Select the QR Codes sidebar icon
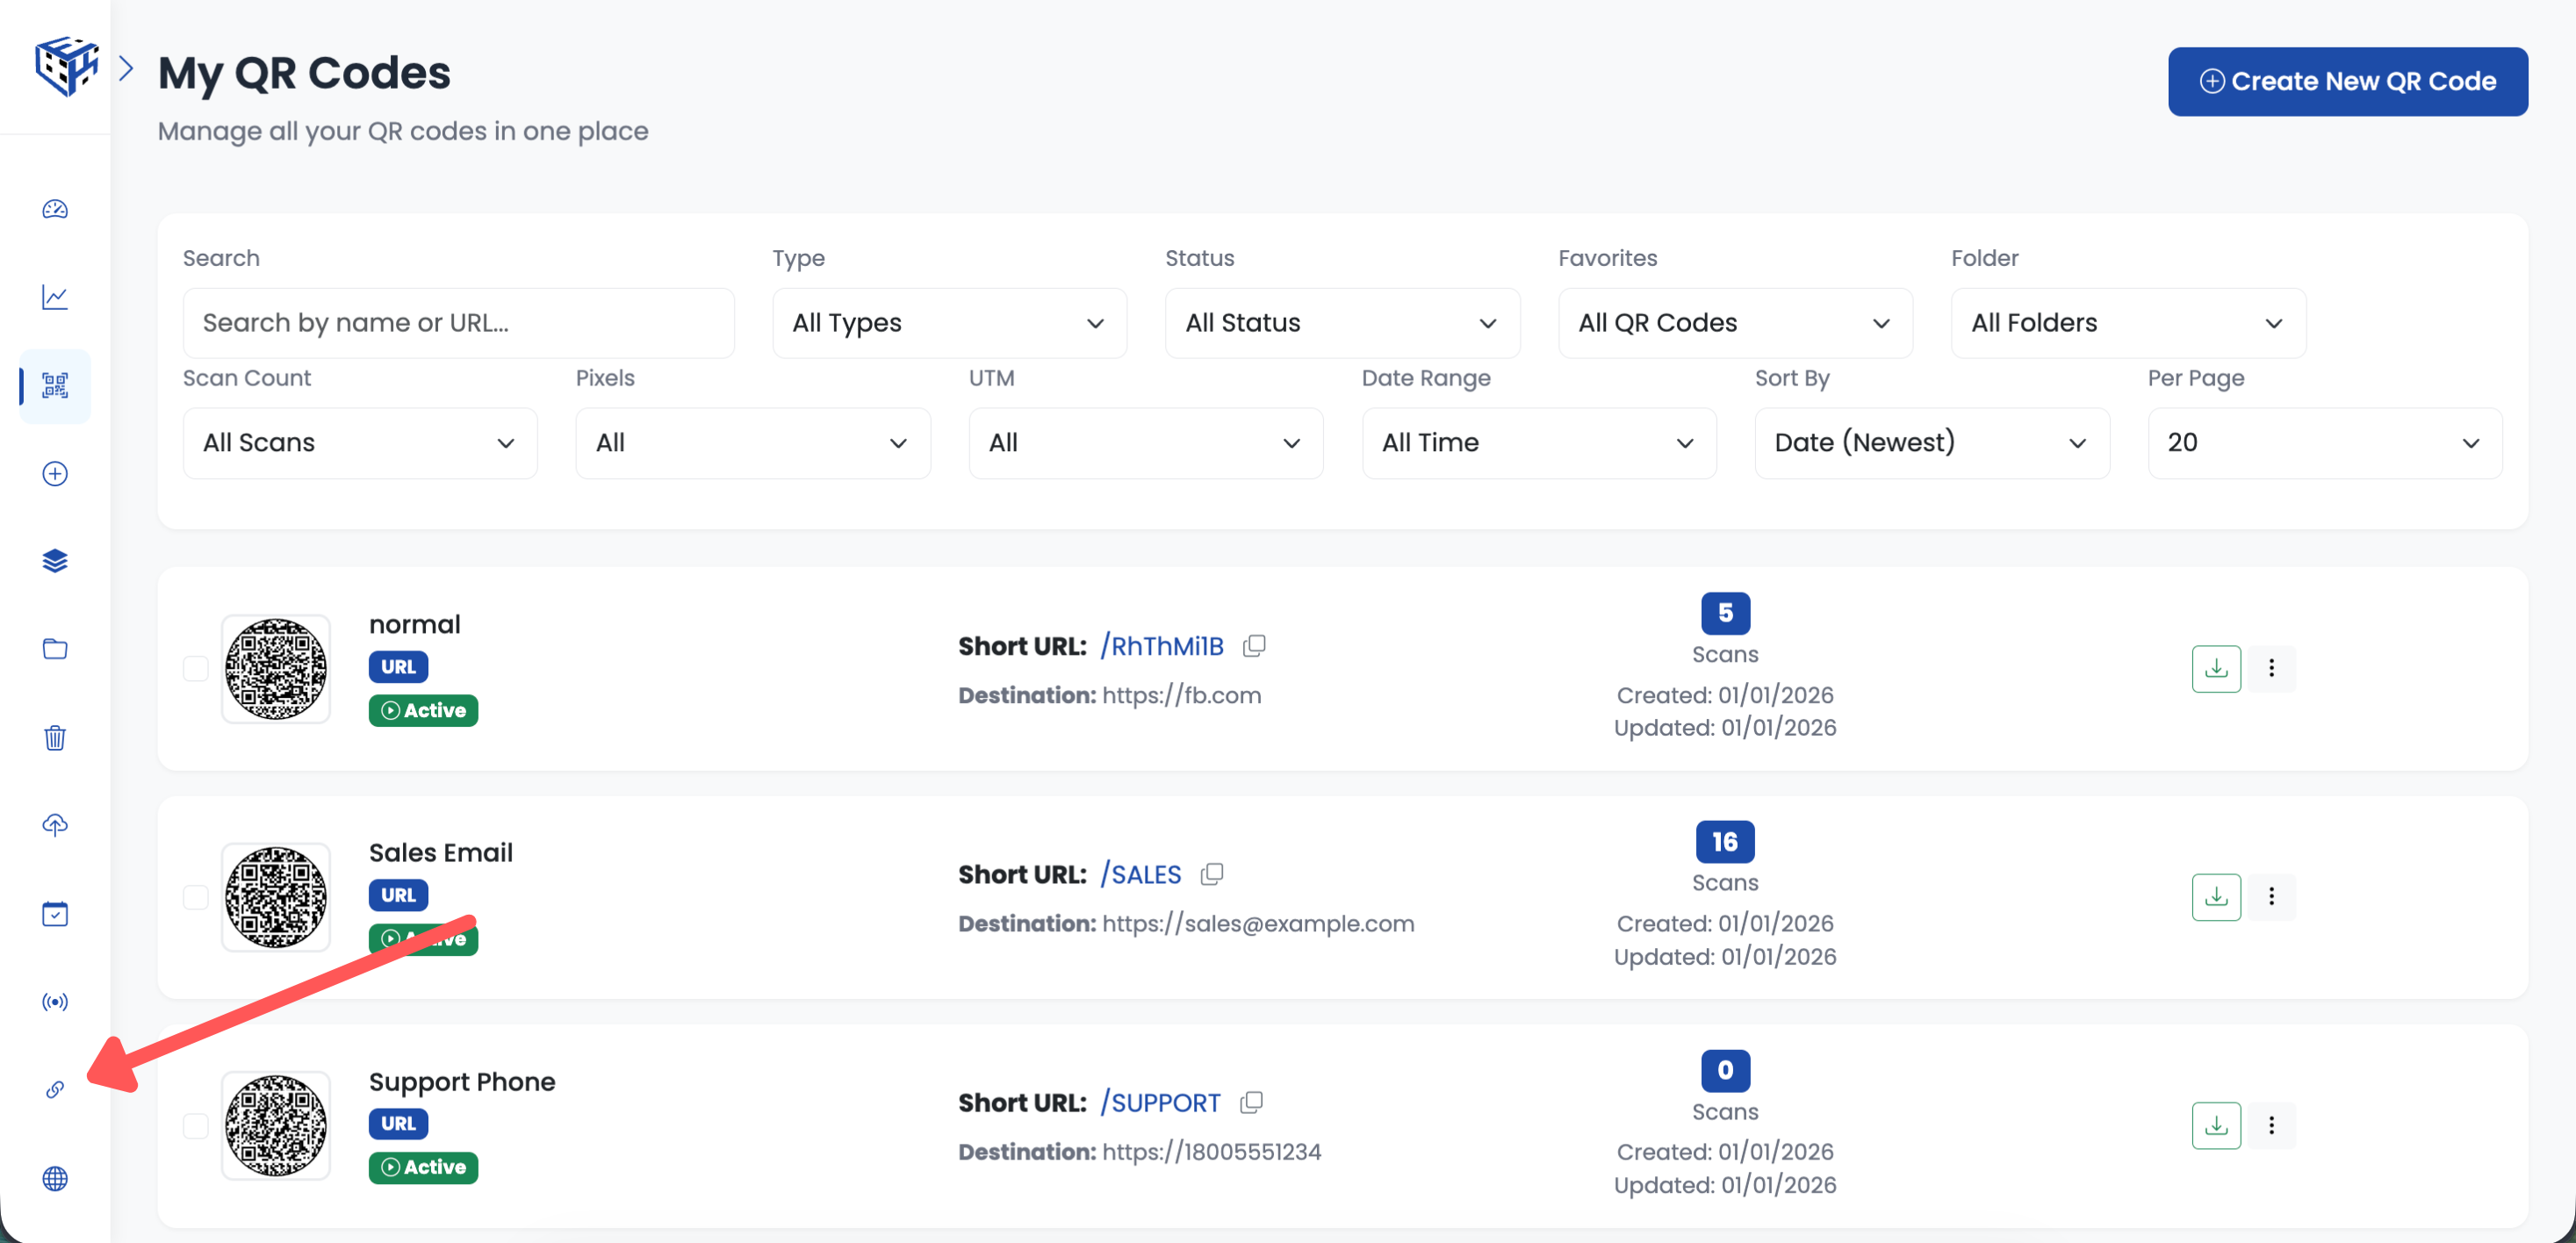Image resolution: width=2576 pixels, height=1243 pixels. point(55,386)
